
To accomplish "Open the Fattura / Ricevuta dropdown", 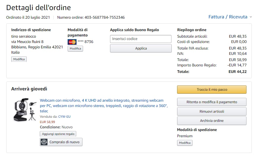I will click(x=228, y=17).
